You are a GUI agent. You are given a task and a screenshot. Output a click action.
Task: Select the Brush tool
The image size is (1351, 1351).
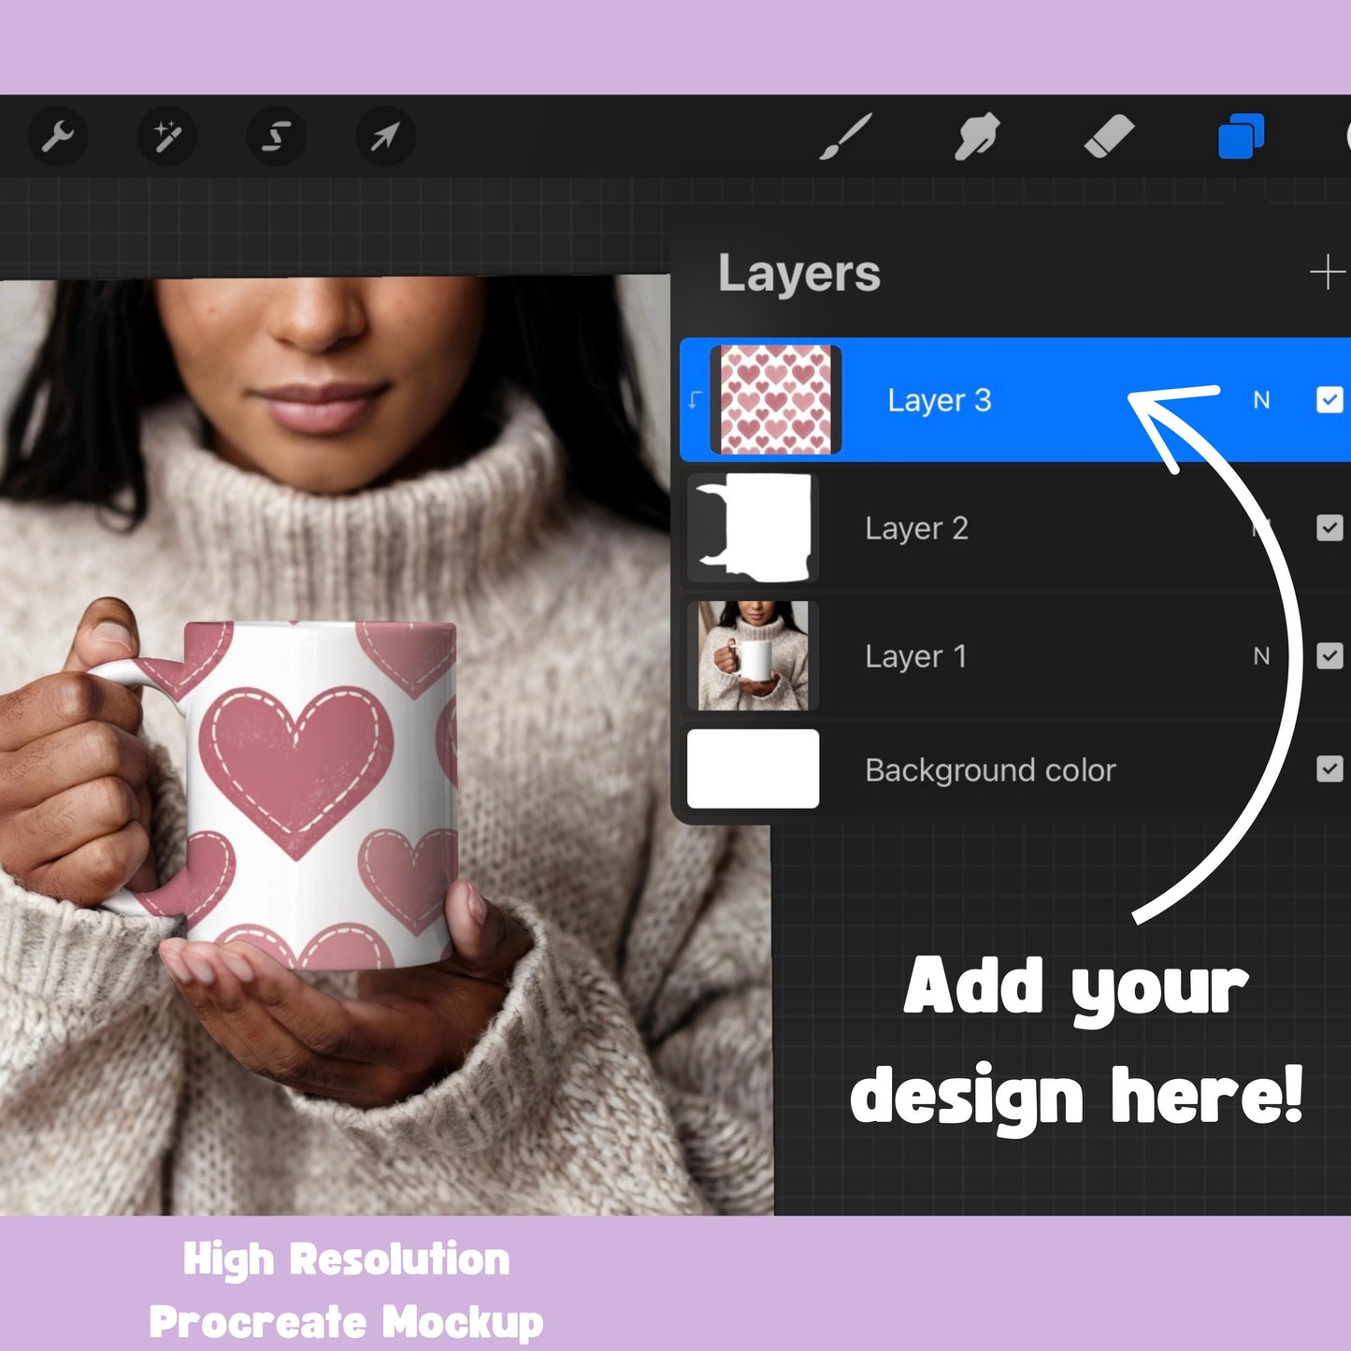[846, 137]
